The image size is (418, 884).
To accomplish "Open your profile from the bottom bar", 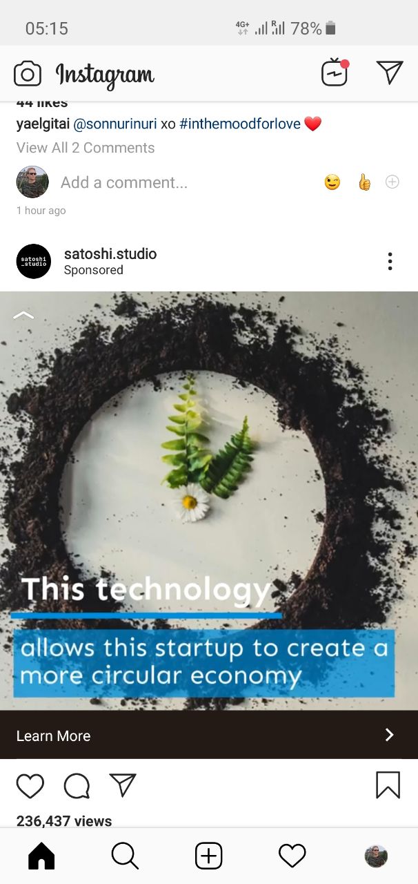I will coord(376,856).
